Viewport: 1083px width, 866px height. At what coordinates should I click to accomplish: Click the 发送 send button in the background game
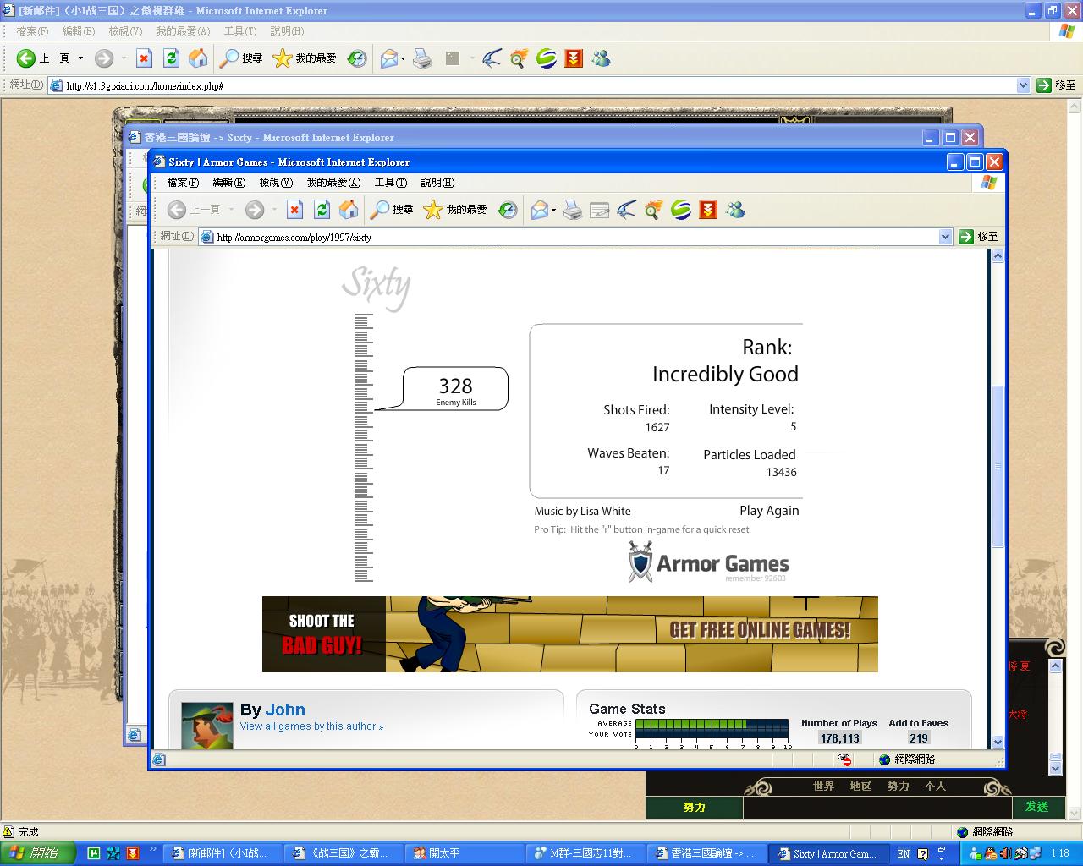pyautogui.click(x=1036, y=807)
